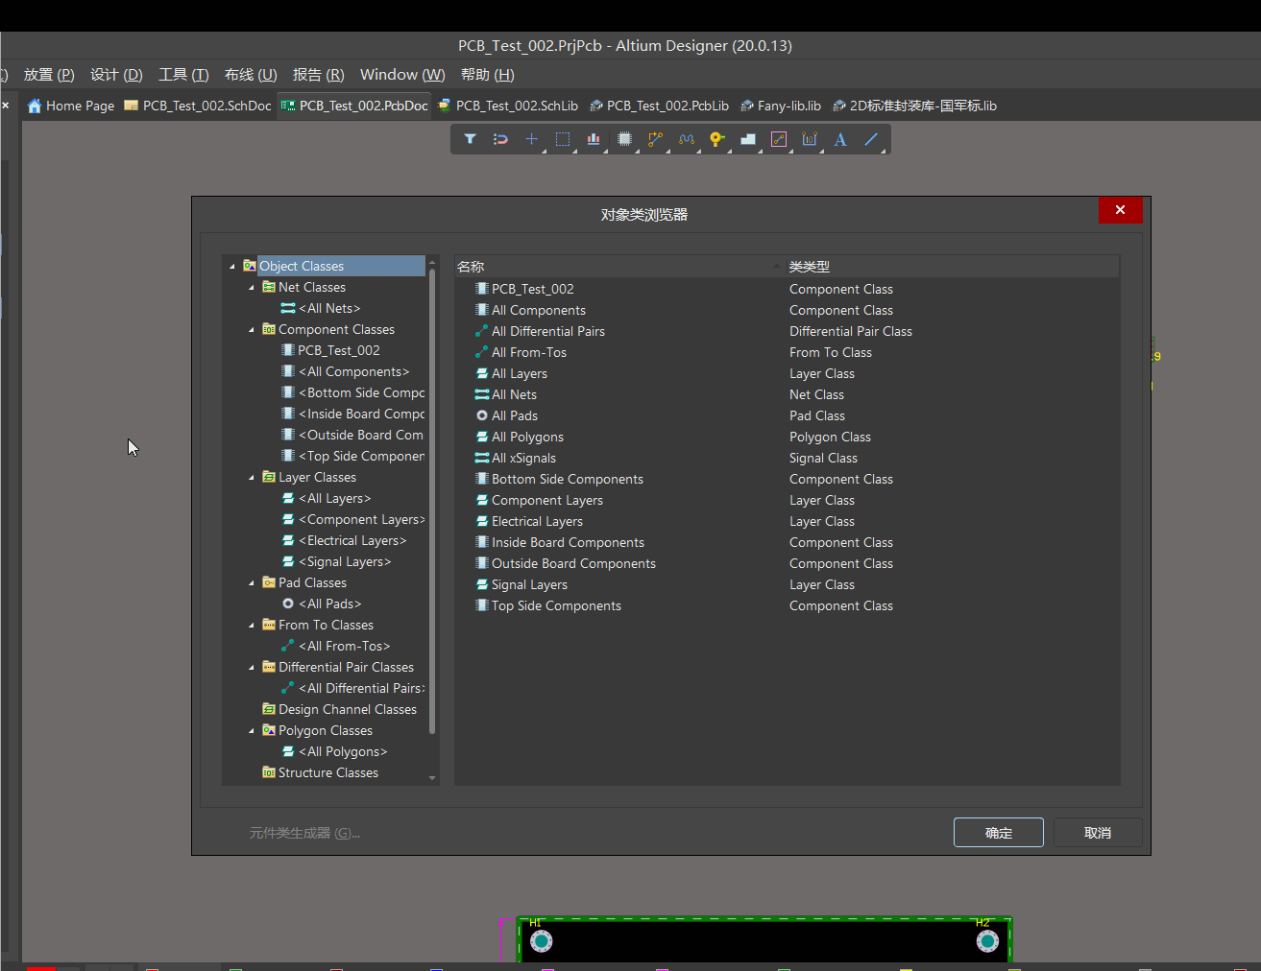The image size is (1261, 971).
Task: Select the place dimension icon
Action: pos(810,139)
